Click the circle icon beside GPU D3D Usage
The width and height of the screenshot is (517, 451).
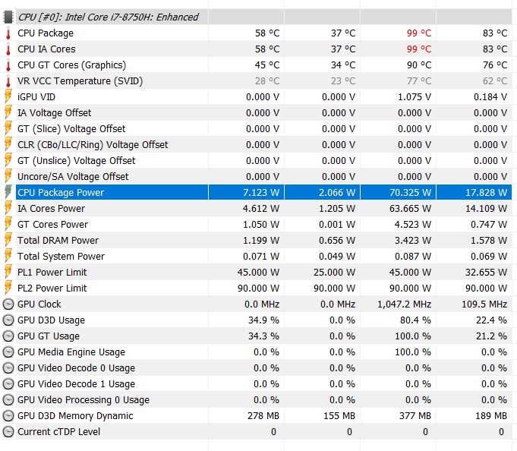pos(8,320)
